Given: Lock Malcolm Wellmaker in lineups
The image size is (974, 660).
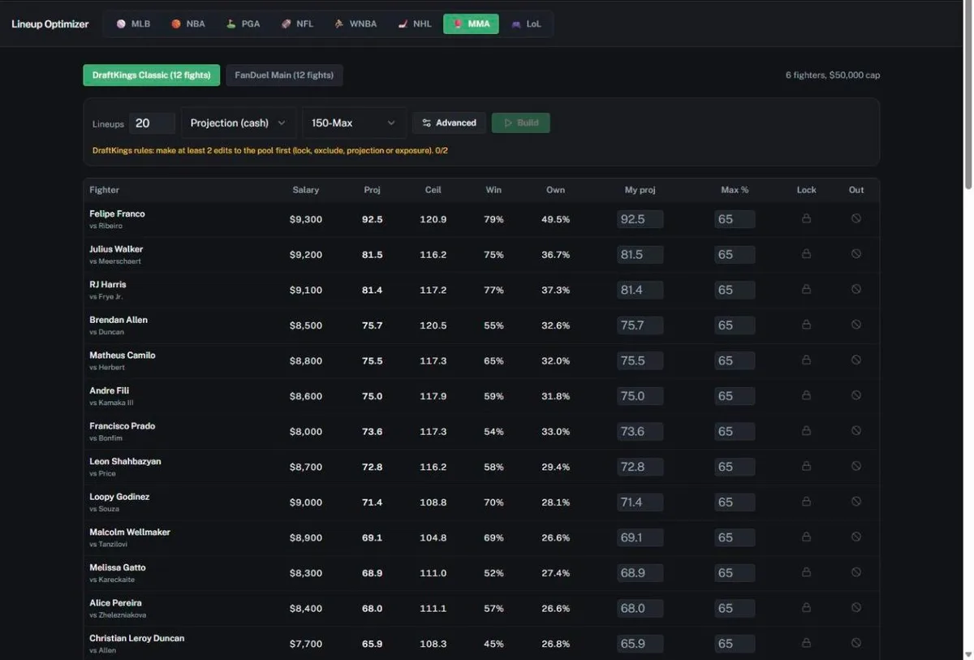Looking at the screenshot, I should (806, 537).
